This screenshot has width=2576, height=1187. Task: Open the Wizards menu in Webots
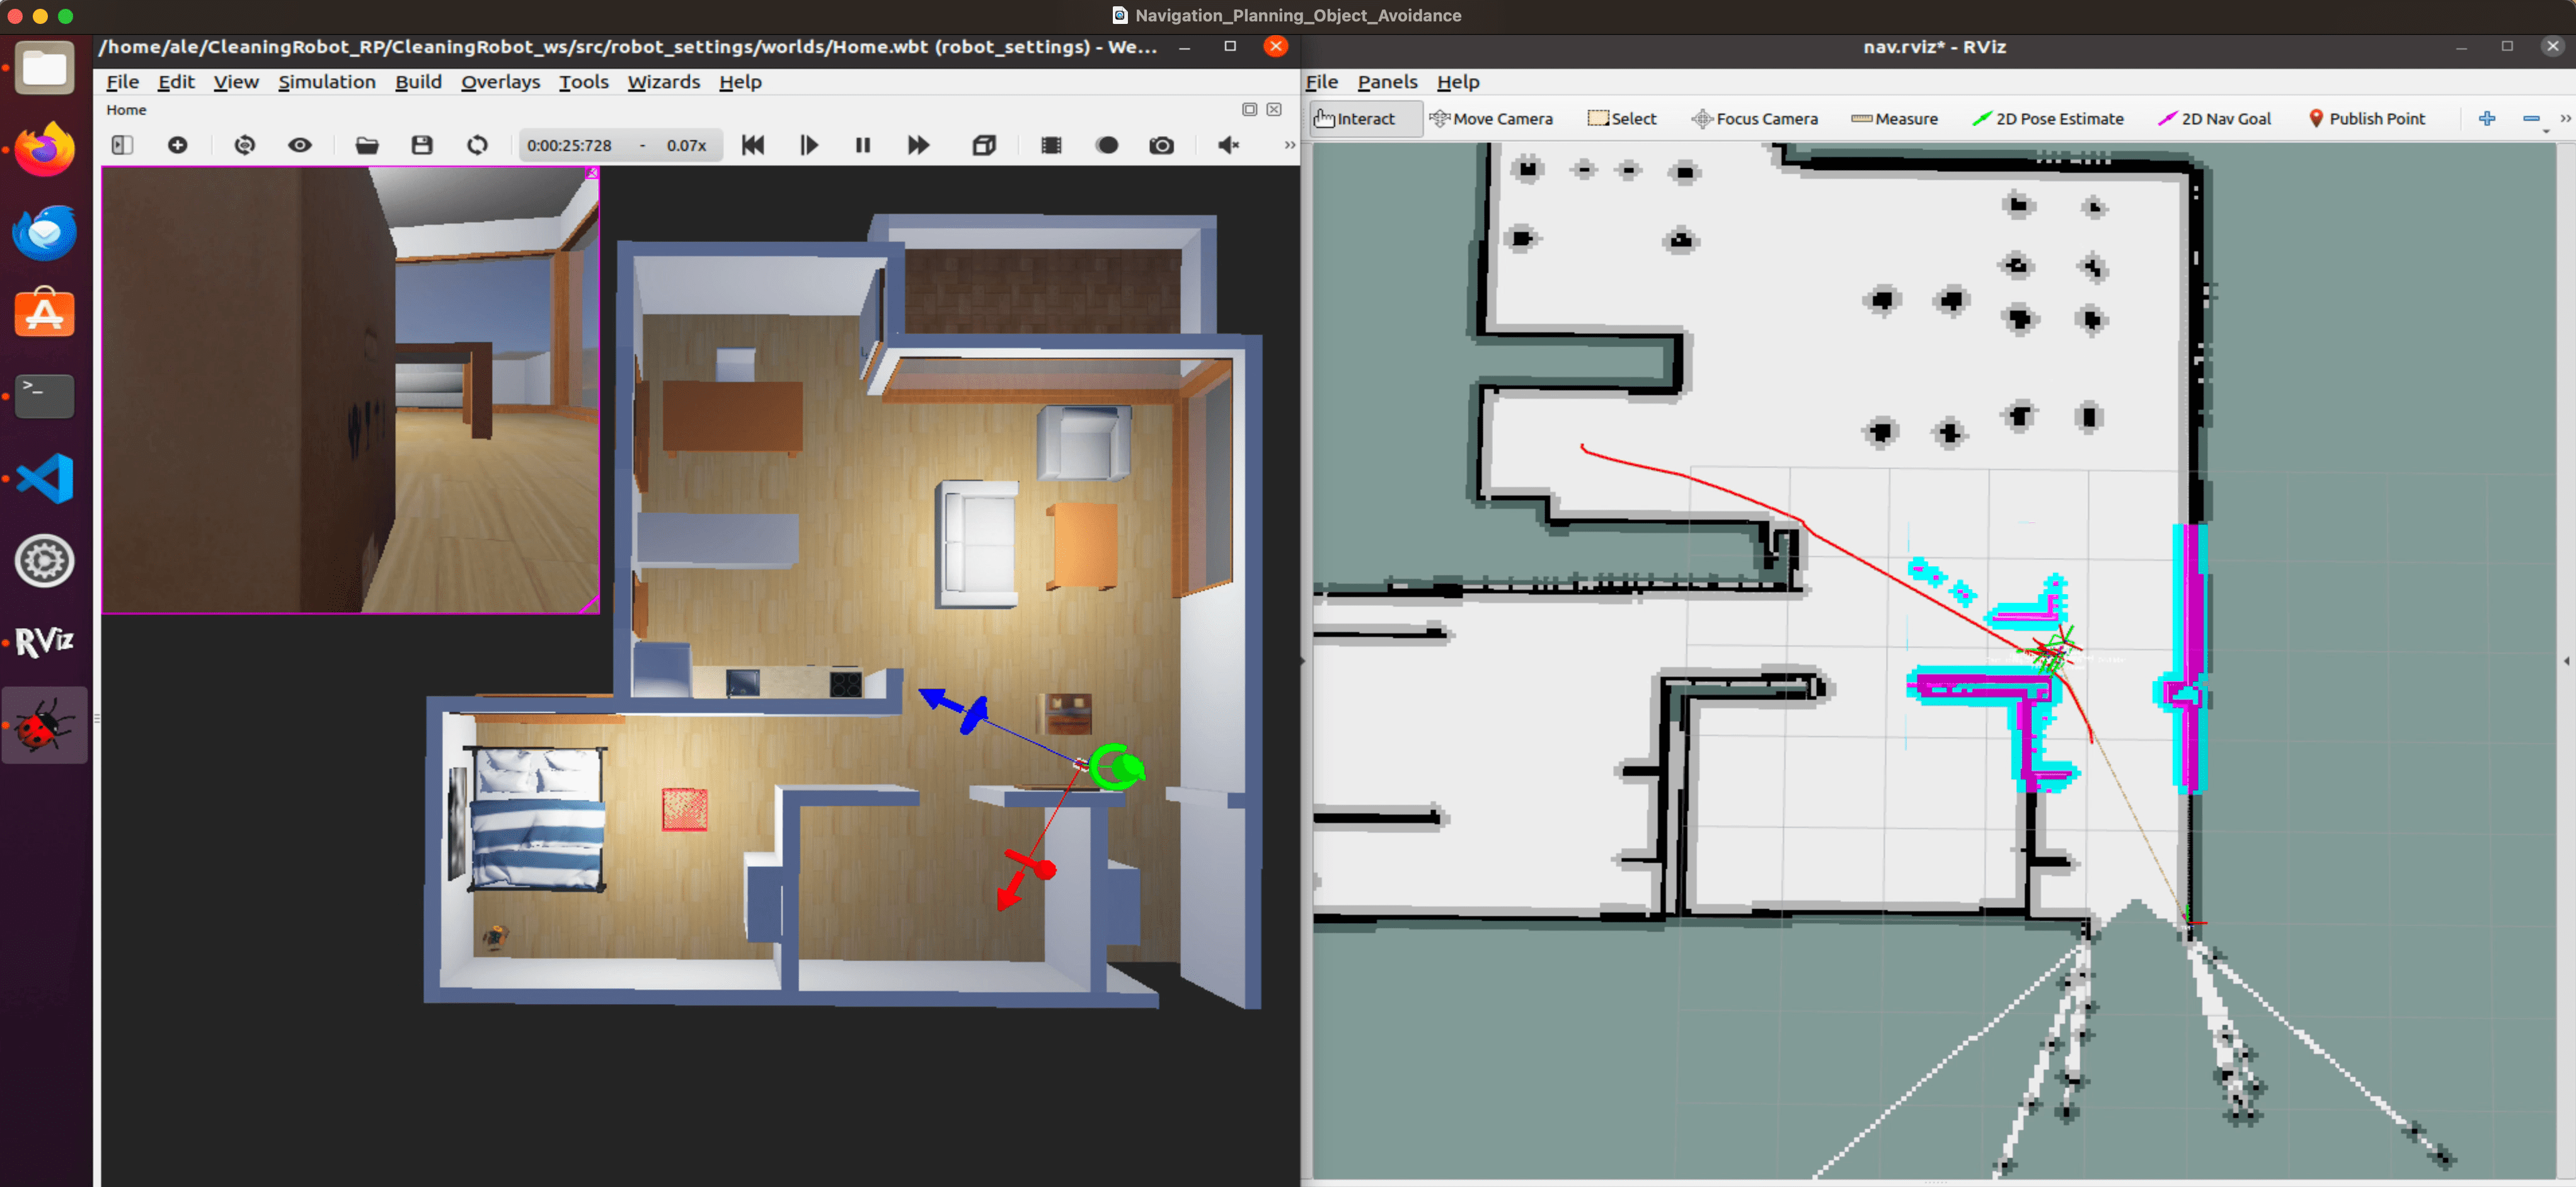(663, 82)
